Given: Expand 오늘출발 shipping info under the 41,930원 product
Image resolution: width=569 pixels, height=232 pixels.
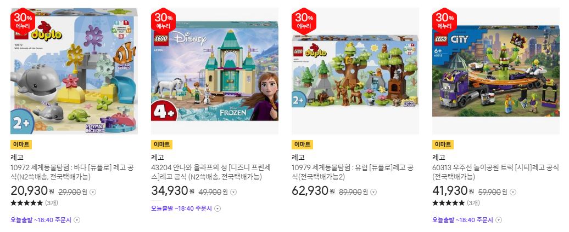Looking at the screenshot, I should pyautogui.click(x=499, y=220).
